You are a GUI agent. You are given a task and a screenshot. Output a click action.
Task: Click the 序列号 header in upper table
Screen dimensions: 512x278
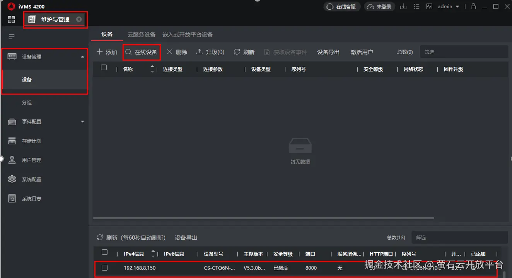[299, 69]
